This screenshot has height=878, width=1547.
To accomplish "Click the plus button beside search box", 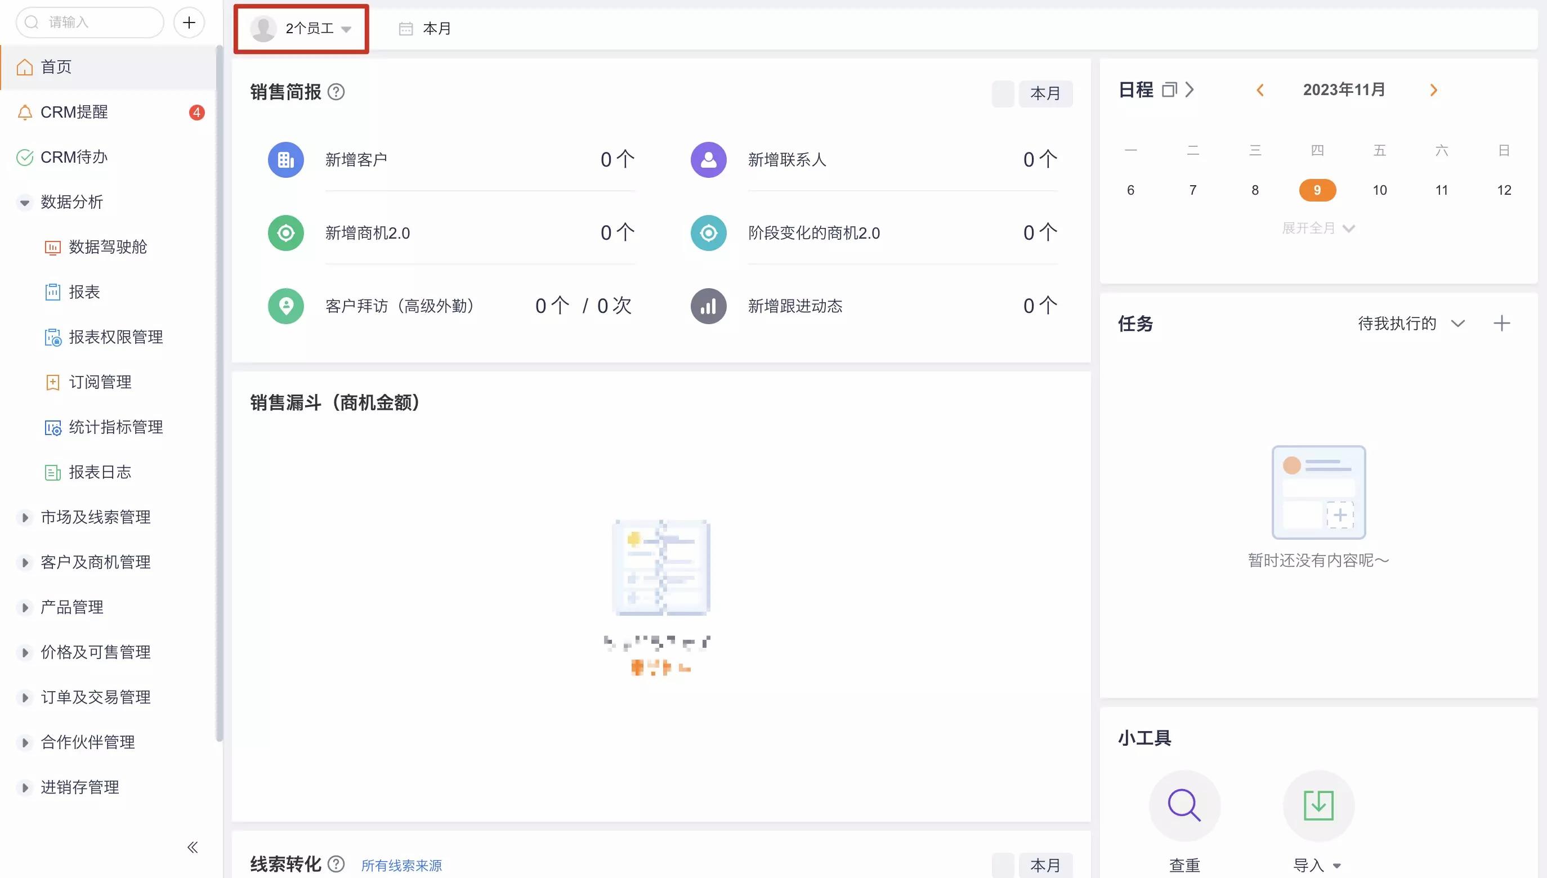I will coord(189,23).
